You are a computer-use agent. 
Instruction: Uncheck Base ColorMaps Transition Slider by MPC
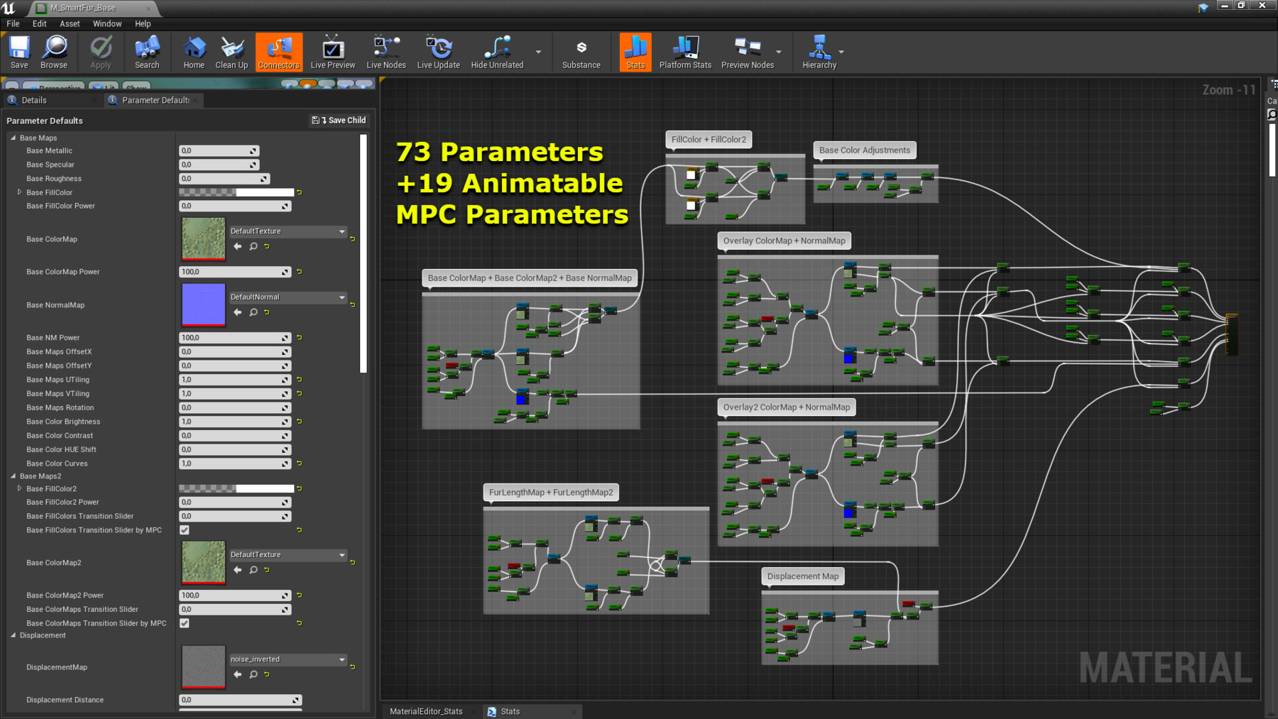pos(185,623)
